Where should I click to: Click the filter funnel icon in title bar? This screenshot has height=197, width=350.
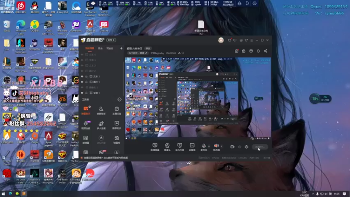pyautogui.click(x=246, y=40)
